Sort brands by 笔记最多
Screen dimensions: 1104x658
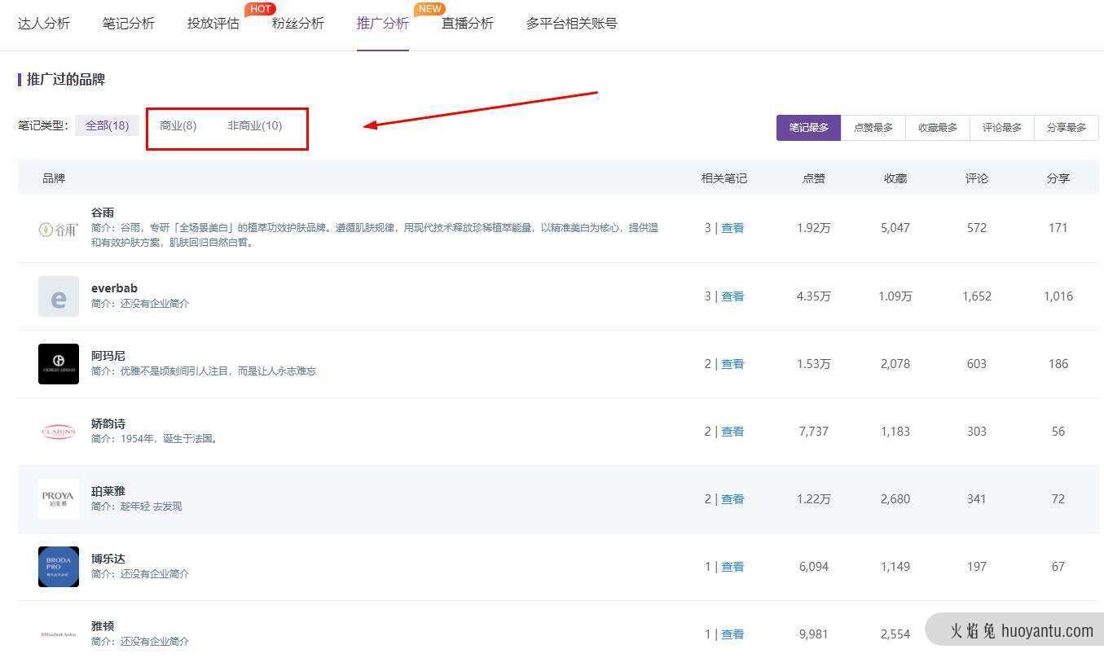(x=808, y=128)
